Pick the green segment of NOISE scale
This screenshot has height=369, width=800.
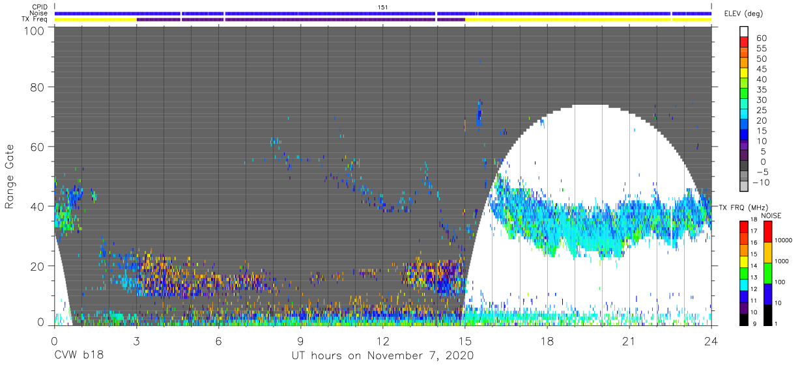(x=767, y=272)
